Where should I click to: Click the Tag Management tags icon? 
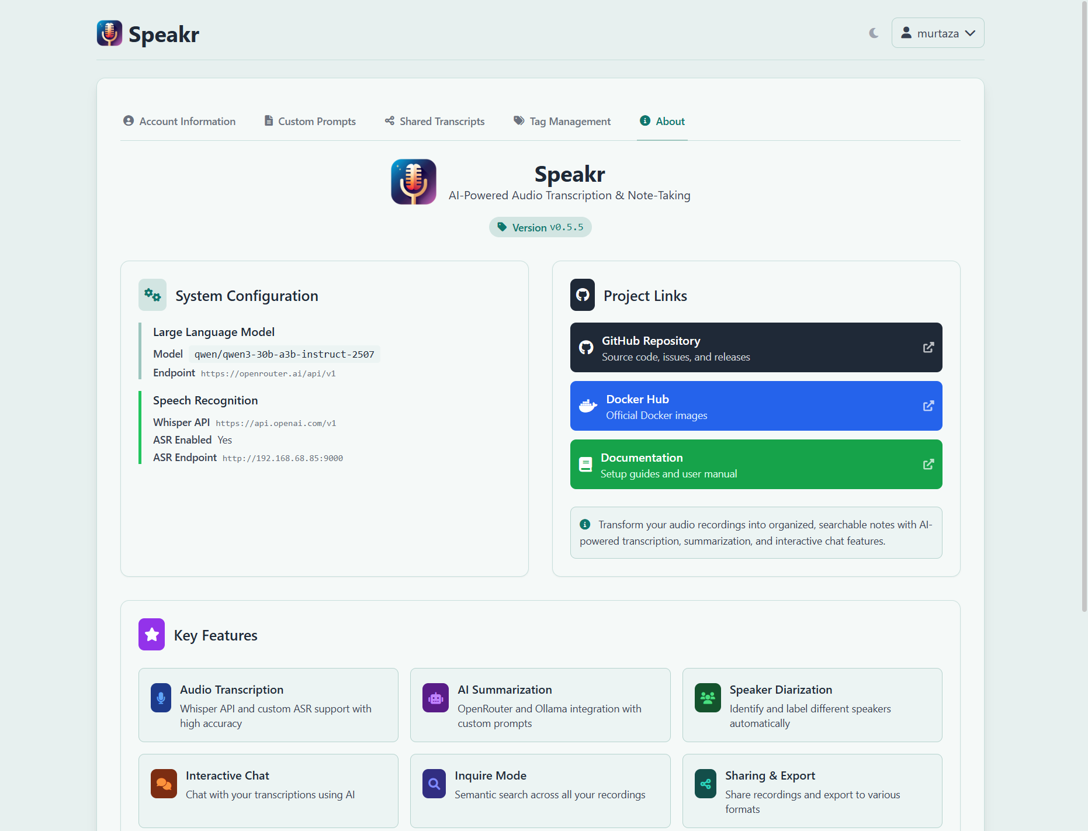pyautogui.click(x=519, y=120)
